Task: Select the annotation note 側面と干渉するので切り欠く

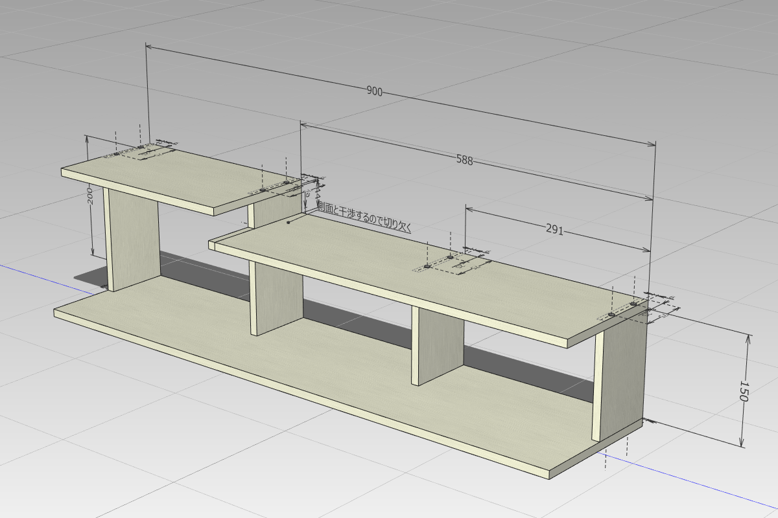Action: [x=364, y=216]
